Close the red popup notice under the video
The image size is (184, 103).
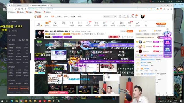(x=67, y=92)
